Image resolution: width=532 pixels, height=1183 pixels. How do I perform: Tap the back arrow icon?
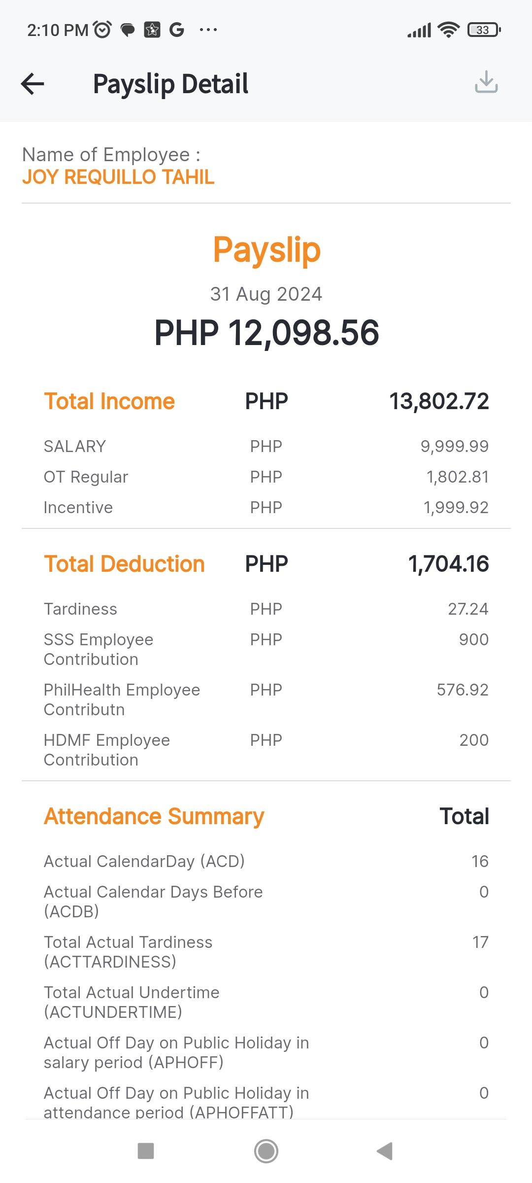pos(33,84)
